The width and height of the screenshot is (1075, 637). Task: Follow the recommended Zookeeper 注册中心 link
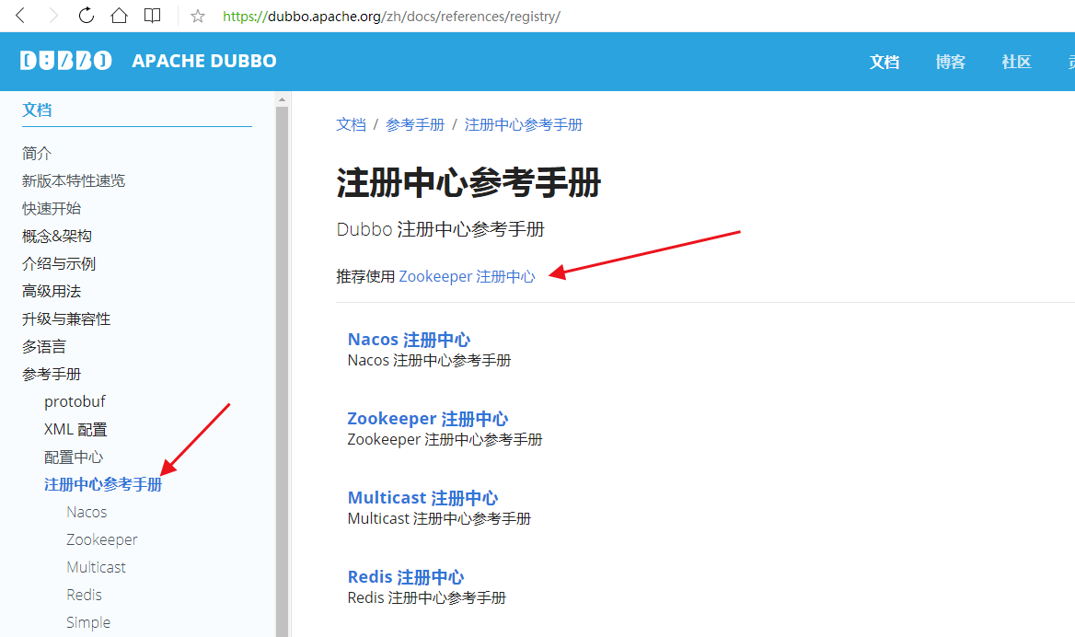pyautogui.click(x=467, y=276)
